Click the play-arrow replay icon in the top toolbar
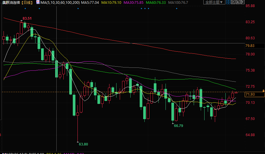The image size is (265, 154). 237,2
